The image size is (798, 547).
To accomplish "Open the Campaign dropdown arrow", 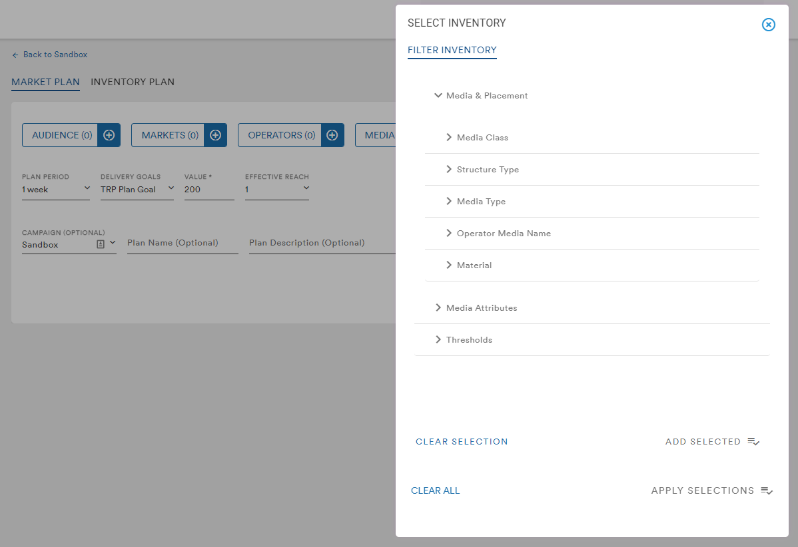I will click(113, 243).
